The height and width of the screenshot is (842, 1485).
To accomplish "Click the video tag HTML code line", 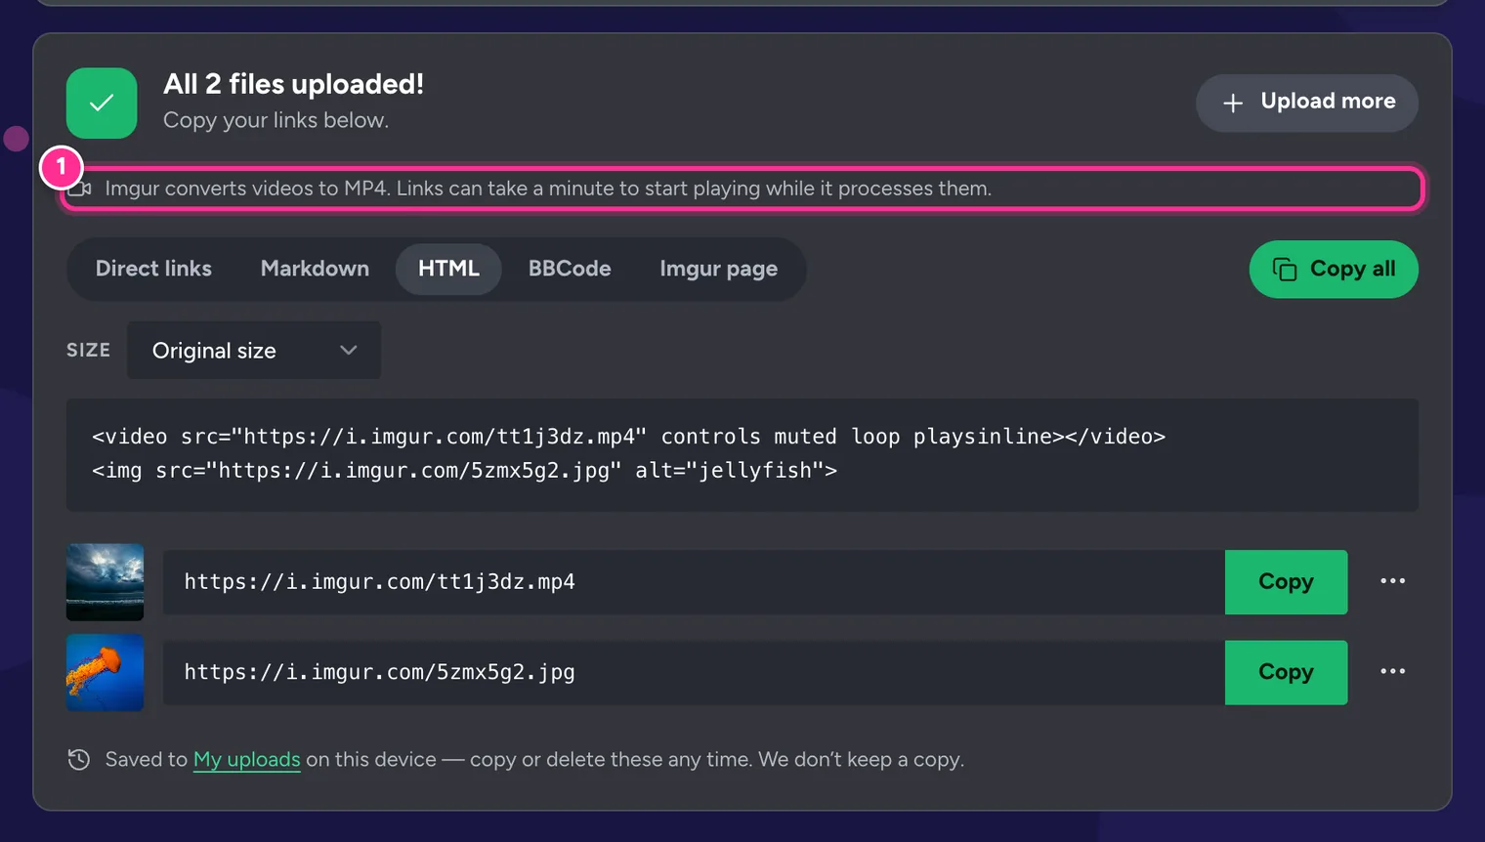I will [x=628, y=437].
